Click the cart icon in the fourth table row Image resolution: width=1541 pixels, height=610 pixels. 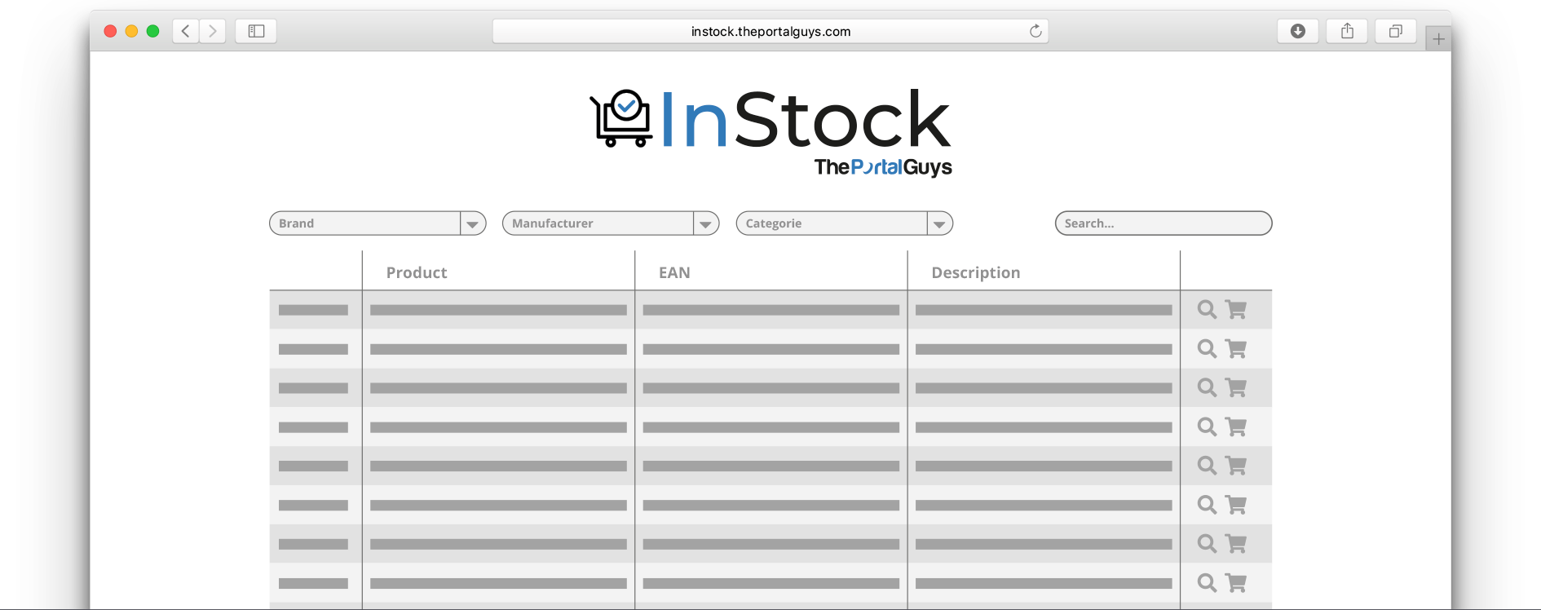[1236, 427]
